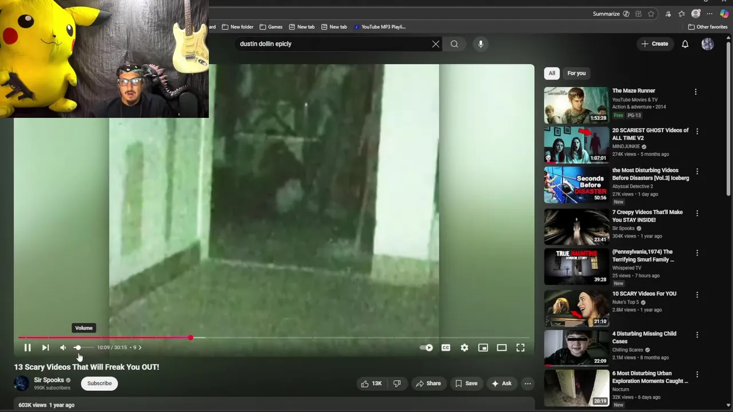Viewport: 733px width, 412px height.
Task: Mute the video using the speaker icon
Action: click(x=63, y=347)
